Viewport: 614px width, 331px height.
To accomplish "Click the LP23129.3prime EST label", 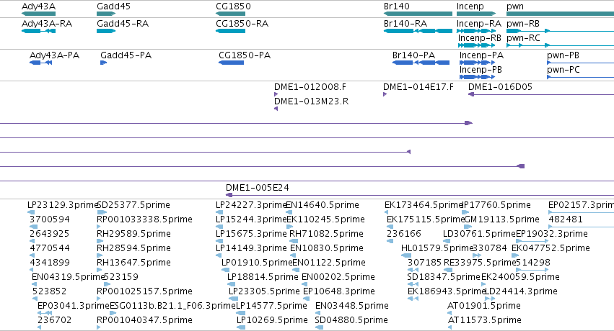I will pyautogui.click(x=62, y=205).
